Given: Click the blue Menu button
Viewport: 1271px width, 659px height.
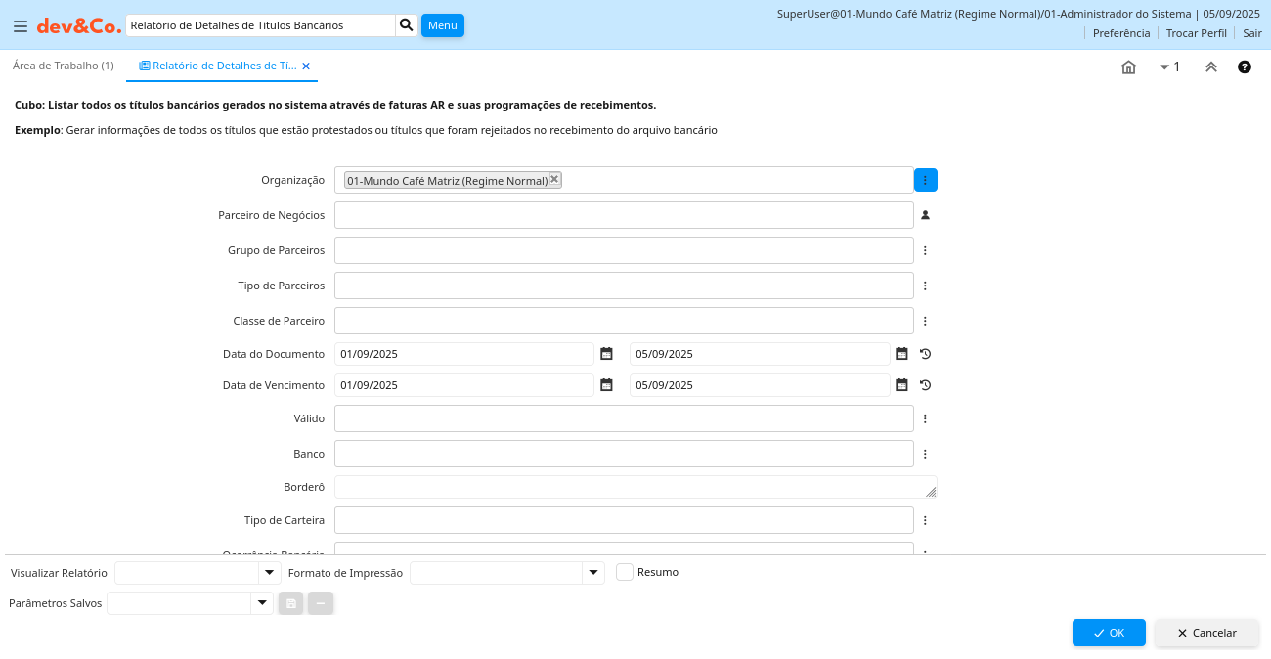Looking at the screenshot, I should [442, 25].
